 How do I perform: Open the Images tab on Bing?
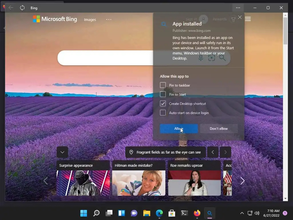pos(90,20)
